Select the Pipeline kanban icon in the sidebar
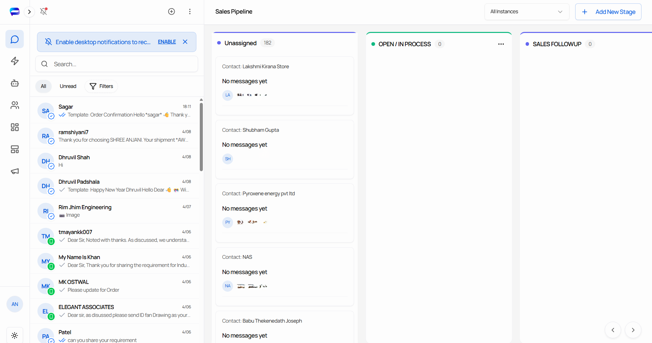 15,149
